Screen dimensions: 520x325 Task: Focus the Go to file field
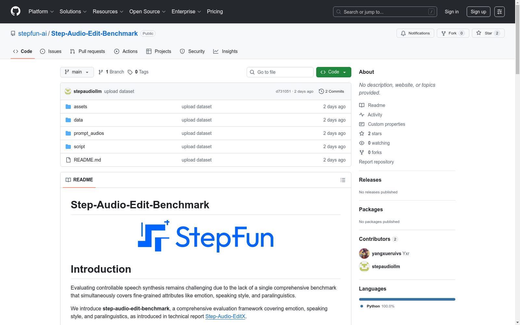tap(280, 72)
